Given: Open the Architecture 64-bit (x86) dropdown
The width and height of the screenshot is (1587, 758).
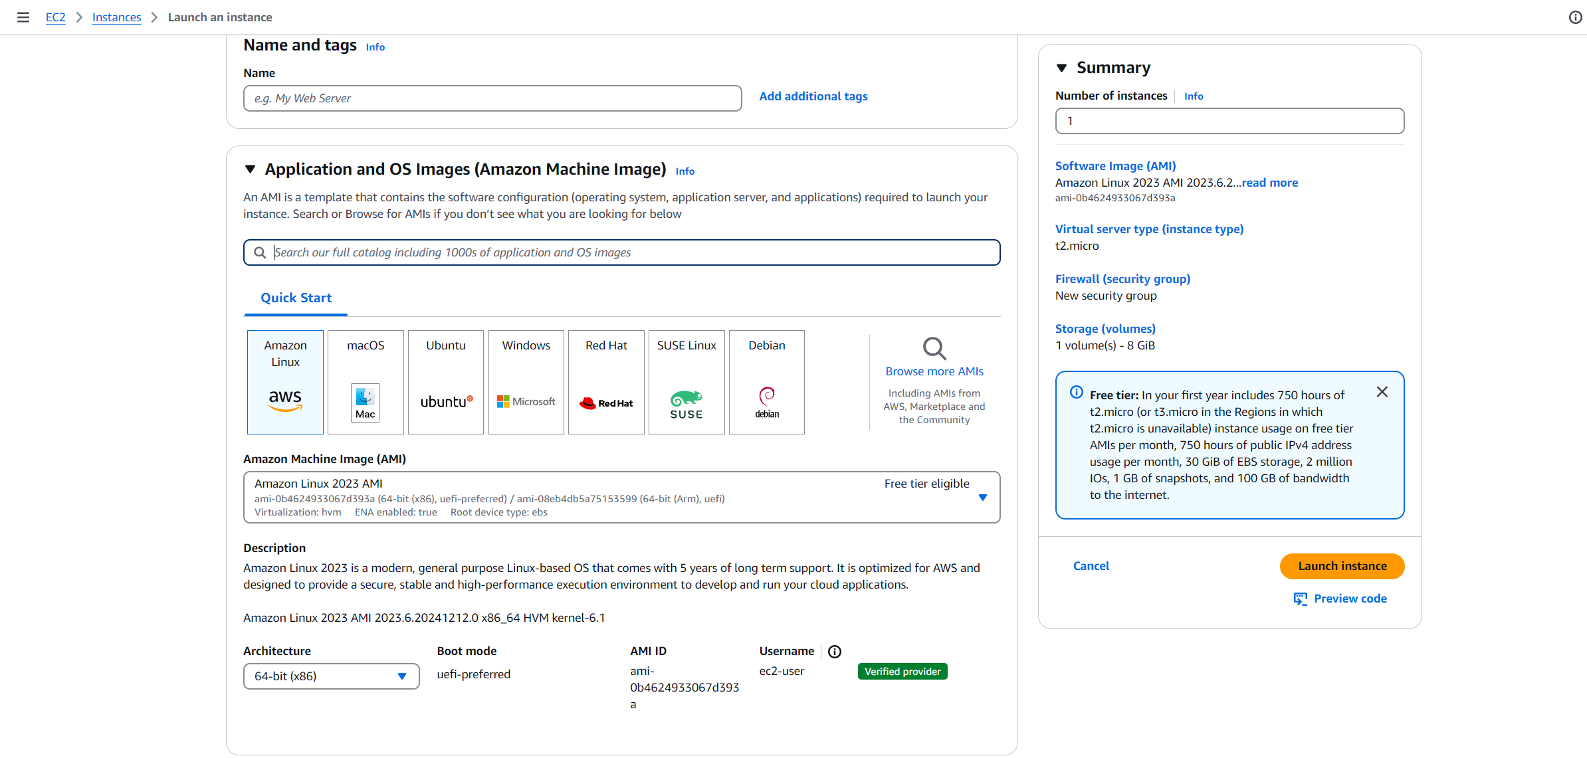Looking at the screenshot, I should (331, 676).
